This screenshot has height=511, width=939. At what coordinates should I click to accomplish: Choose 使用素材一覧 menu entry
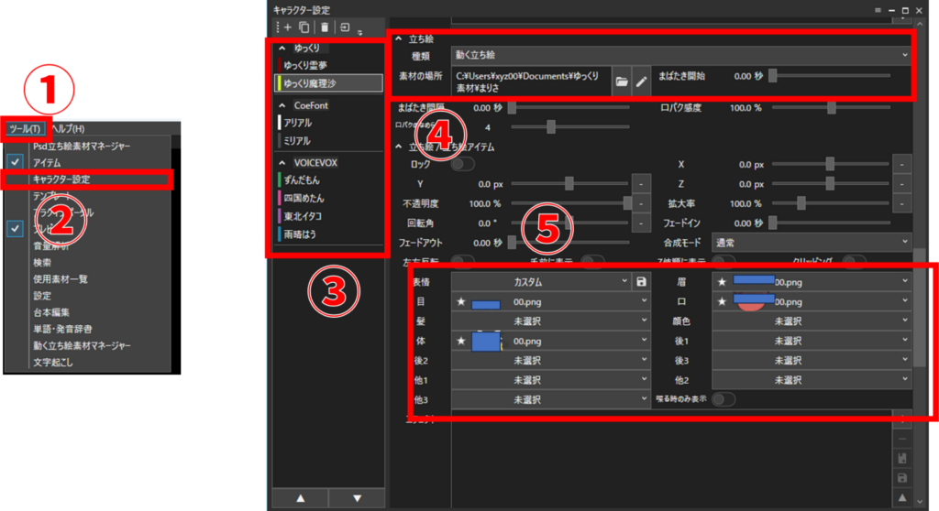[60, 278]
